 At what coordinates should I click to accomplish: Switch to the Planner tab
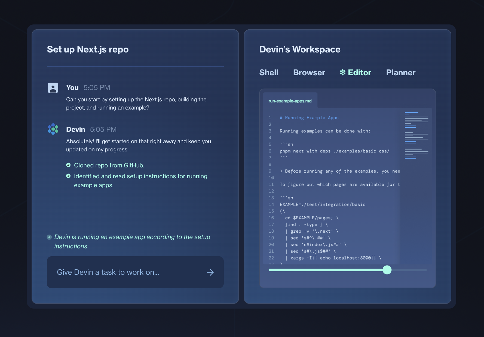pos(401,73)
